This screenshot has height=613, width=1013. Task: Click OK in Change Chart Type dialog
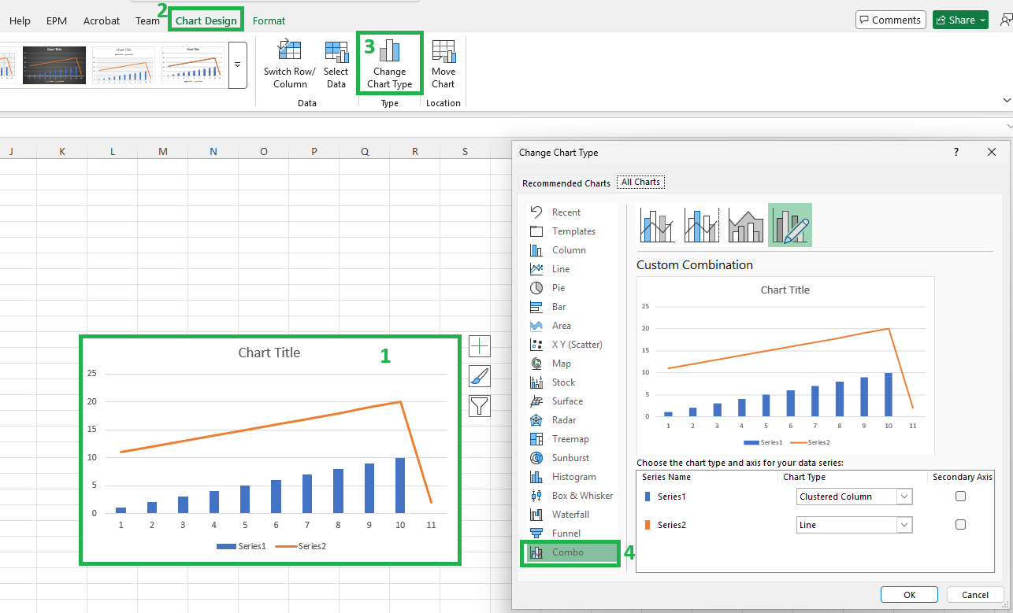(x=910, y=595)
